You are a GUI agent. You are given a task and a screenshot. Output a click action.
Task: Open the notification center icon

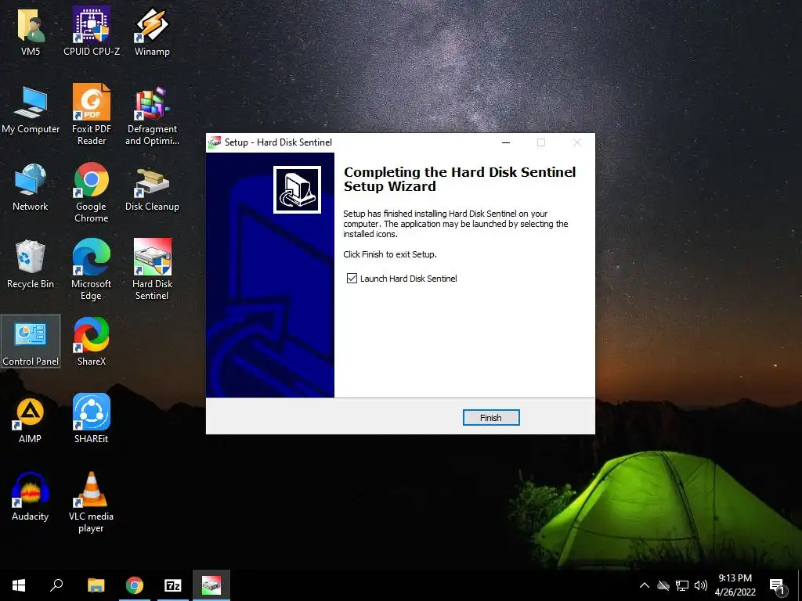(x=778, y=586)
